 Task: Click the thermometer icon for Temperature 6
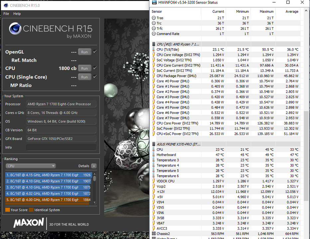pyautogui.click(x=154, y=176)
